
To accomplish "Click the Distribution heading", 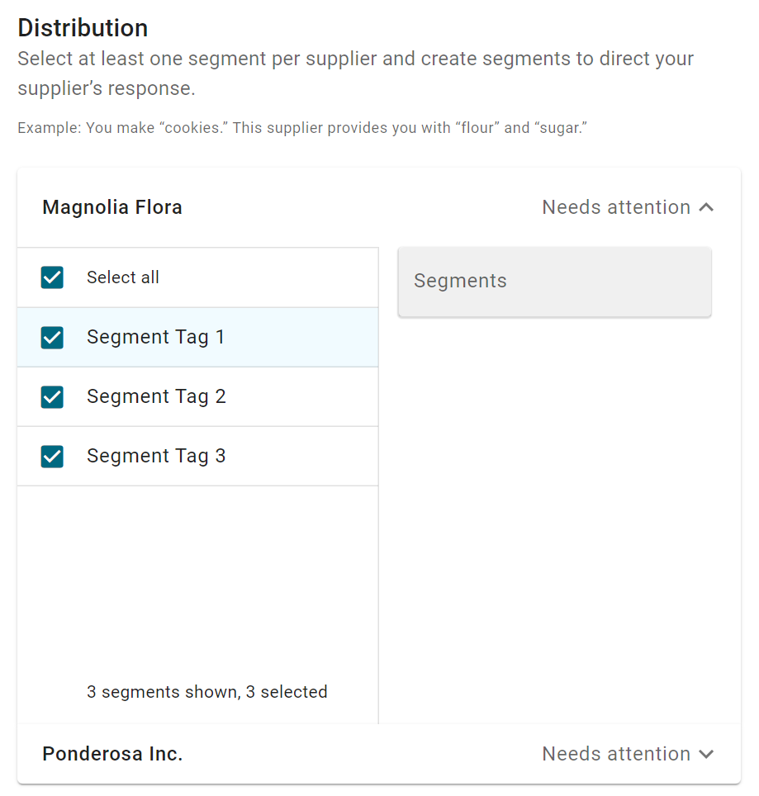I will 83,28.
